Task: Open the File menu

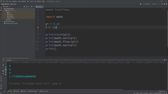Action: pyautogui.click(x=4, y=1)
